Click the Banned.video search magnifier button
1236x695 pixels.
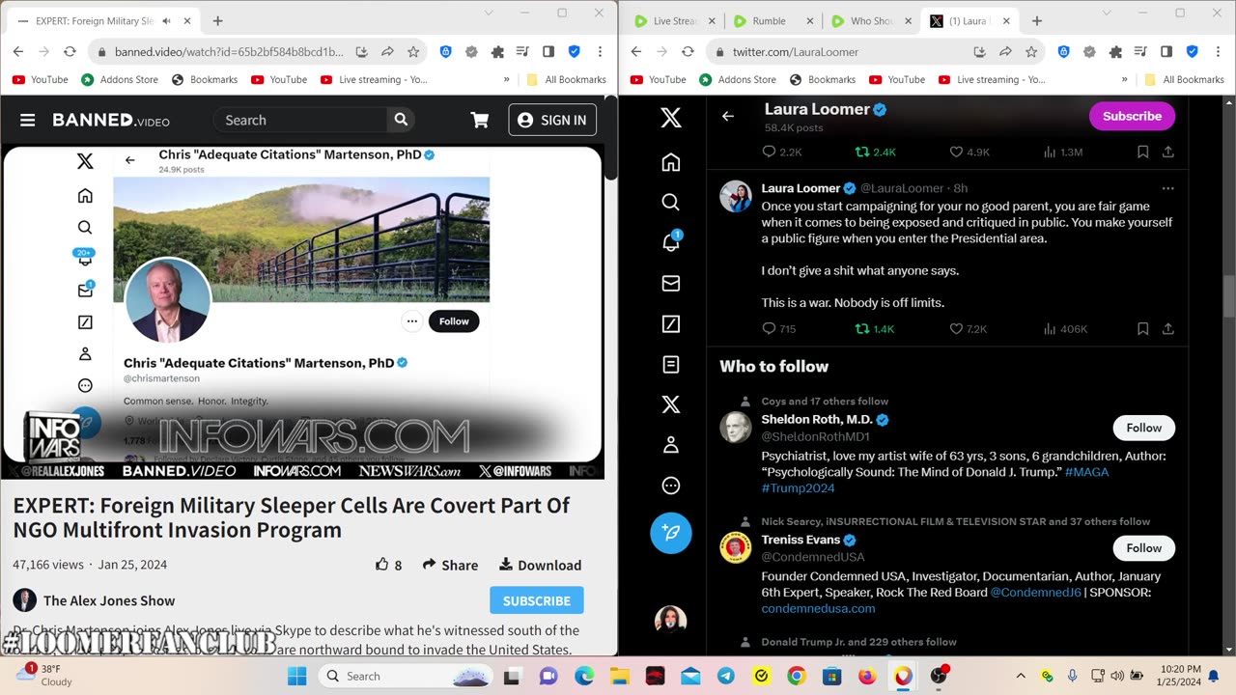[401, 120]
